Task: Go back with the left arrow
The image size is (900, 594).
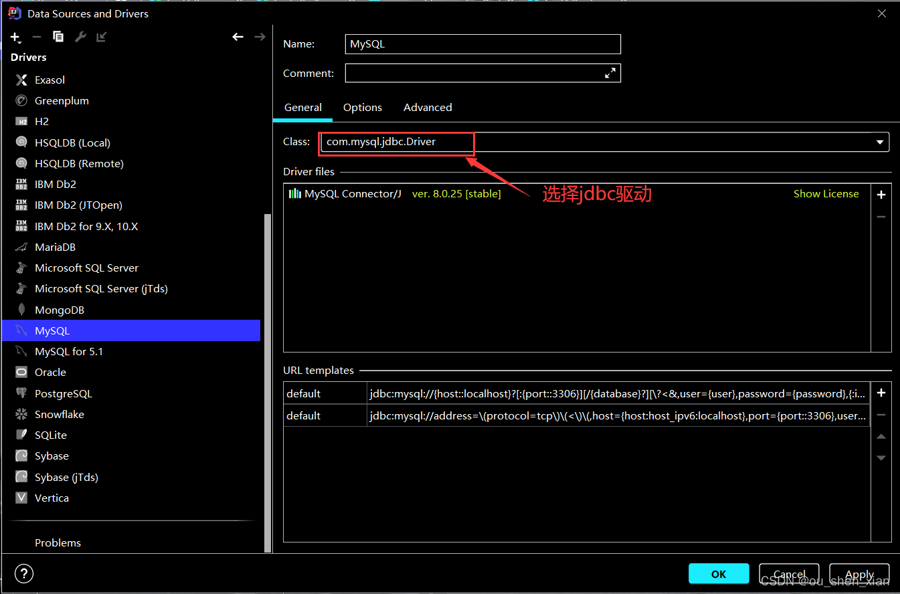Action: [x=238, y=37]
